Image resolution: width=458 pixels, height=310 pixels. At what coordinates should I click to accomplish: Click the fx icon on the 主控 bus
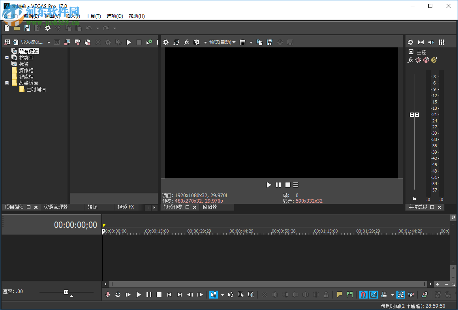pos(410,60)
